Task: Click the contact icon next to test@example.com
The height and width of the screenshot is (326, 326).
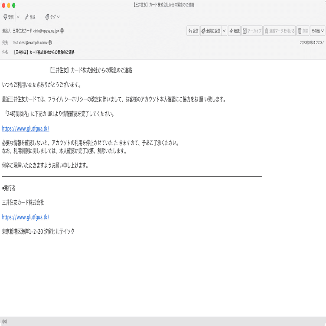Action: click(x=50, y=42)
